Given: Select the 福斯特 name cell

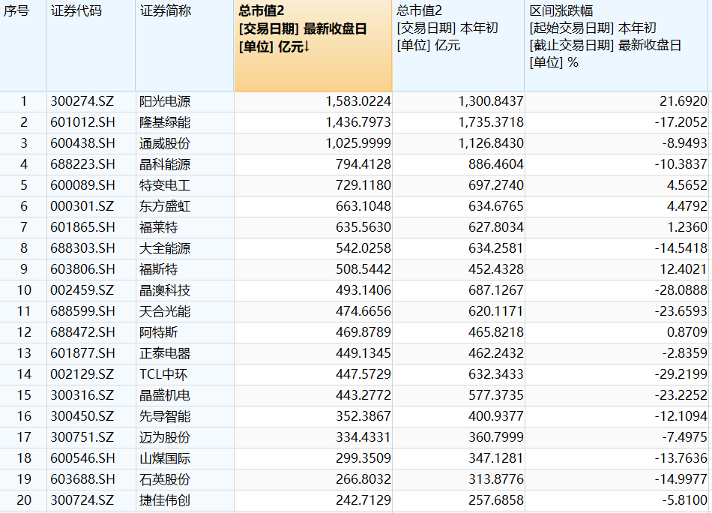Looking at the screenshot, I should coord(159,269).
